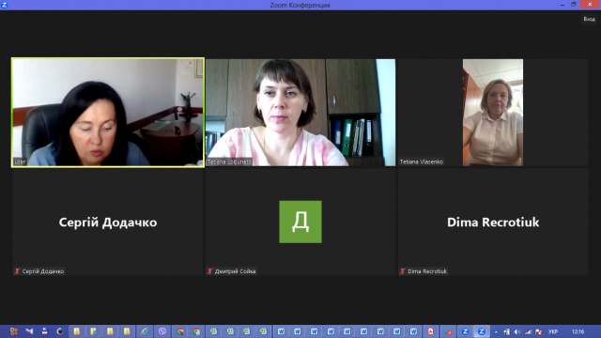Minimize the Zoom conference window

tap(562, 4)
